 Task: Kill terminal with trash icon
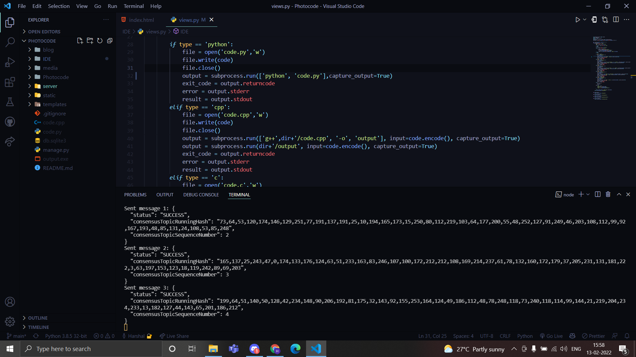pyautogui.click(x=608, y=194)
